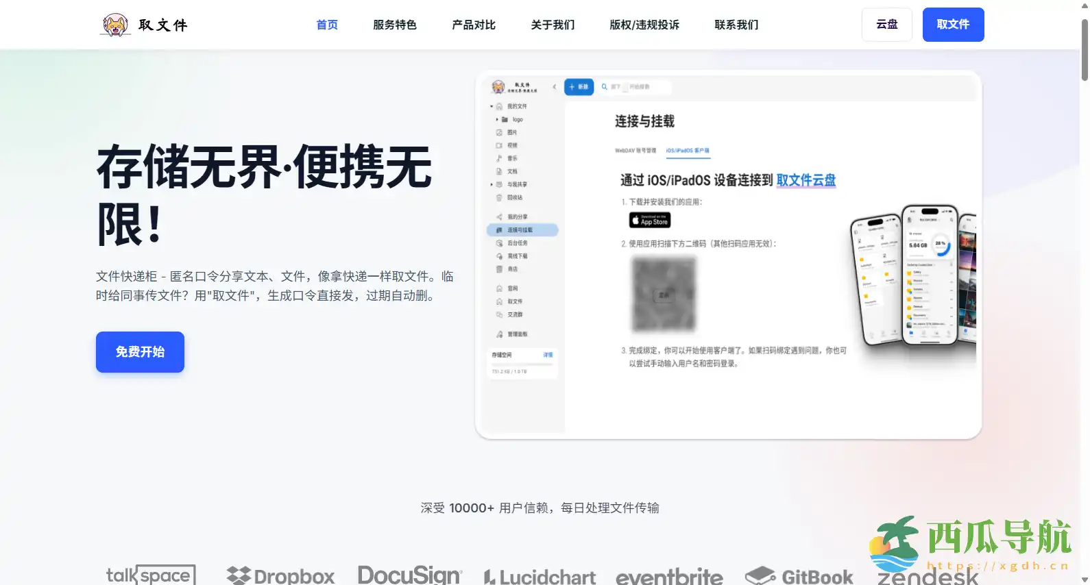This screenshot has width=1090, height=585.
Task: Open the 服务特色 nav item
Action: (x=395, y=25)
